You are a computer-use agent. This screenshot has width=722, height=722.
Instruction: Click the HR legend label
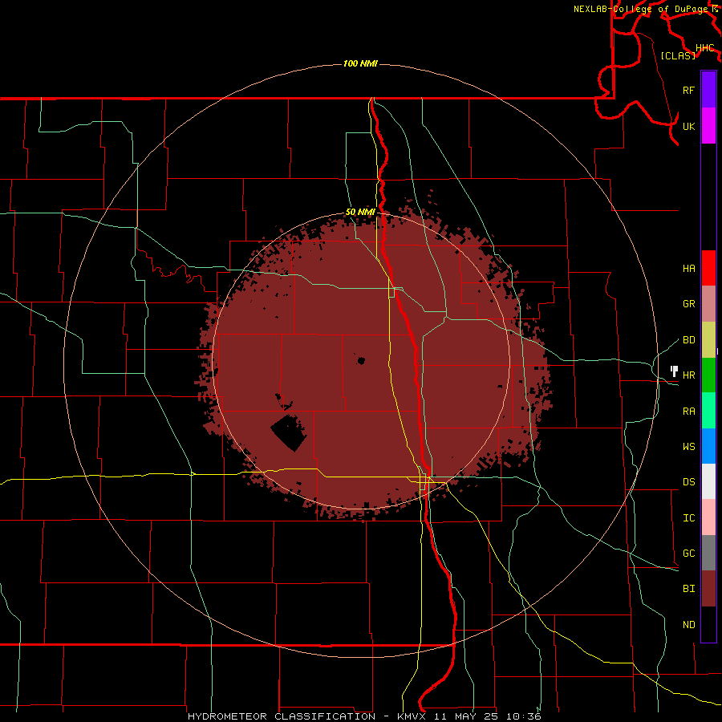688,375
